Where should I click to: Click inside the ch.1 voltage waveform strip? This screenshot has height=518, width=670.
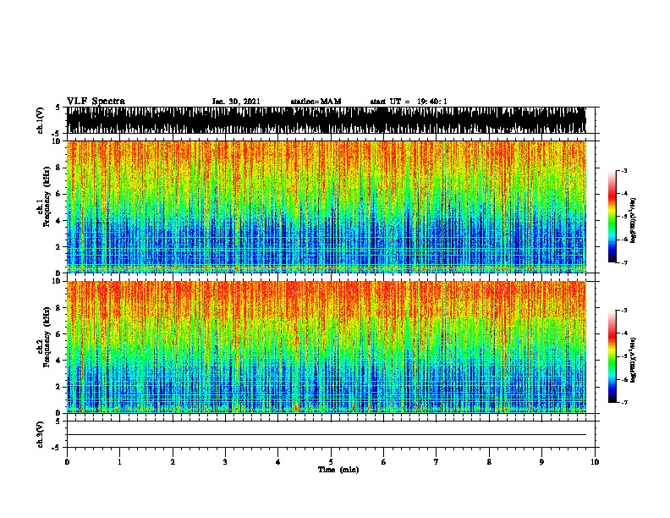(x=326, y=120)
